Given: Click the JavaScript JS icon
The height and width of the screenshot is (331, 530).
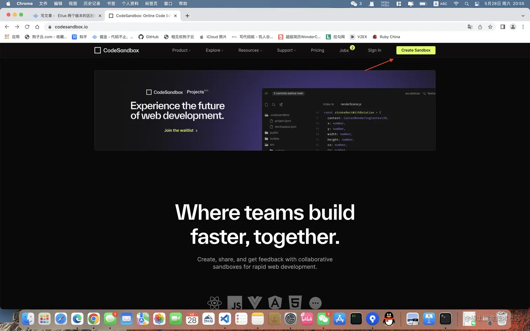Looking at the screenshot, I should (x=235, y=303).
